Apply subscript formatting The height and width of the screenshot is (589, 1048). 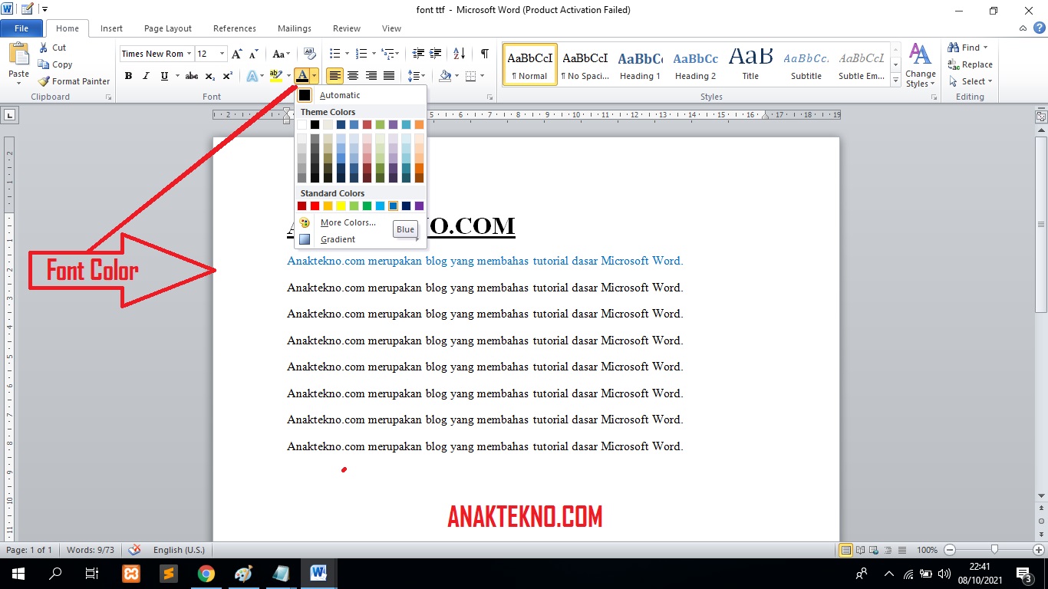coord(210,76)
